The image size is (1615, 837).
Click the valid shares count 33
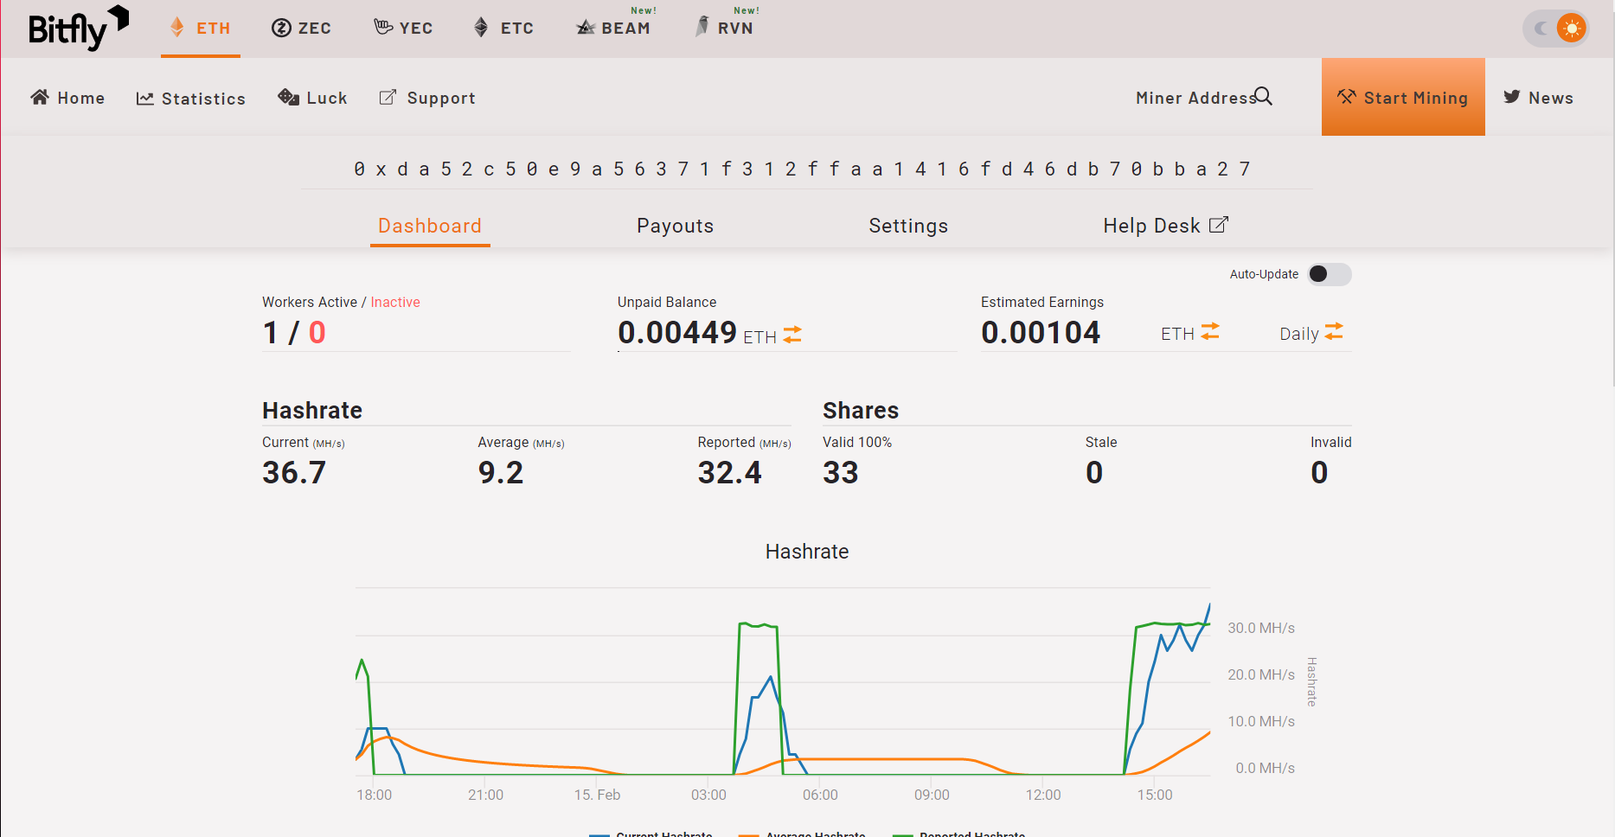(x=841, y=473)
